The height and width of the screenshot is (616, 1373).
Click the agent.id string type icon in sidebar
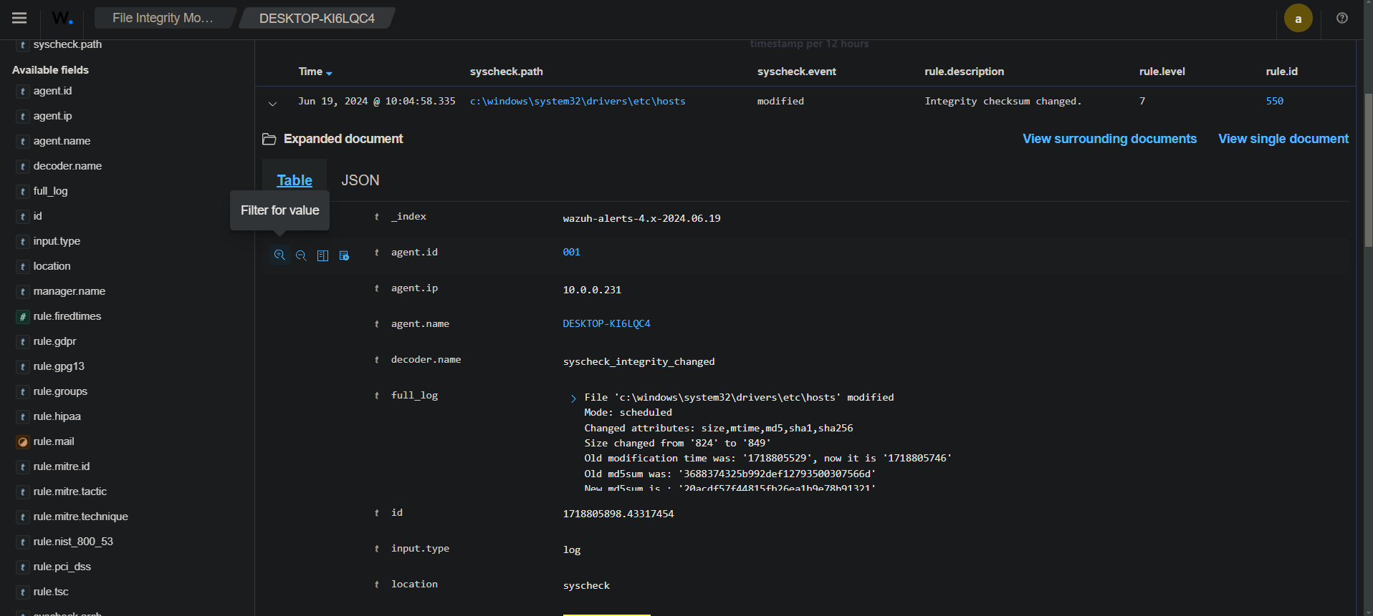23,91
